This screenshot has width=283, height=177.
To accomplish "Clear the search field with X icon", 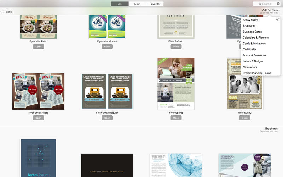I will tap(278, 4).
